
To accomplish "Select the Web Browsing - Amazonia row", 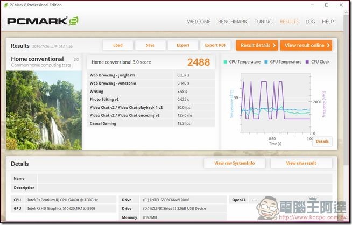I will pos(151,83).
